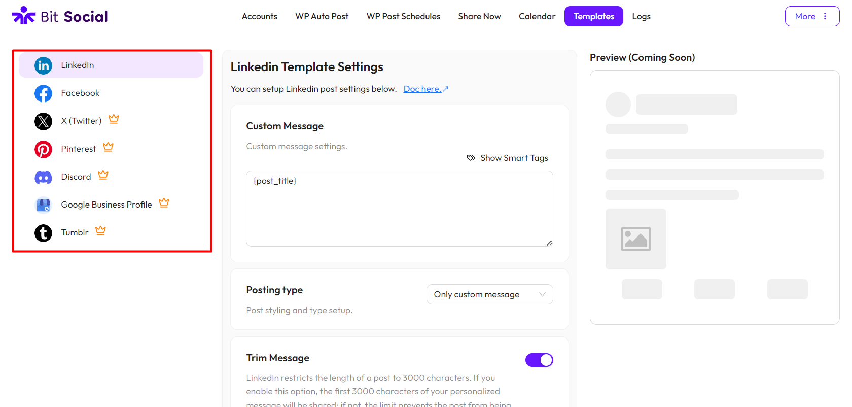852x407 pixels.
Task: Click inside the custom message textarea
Action: [x=400, y=209]
